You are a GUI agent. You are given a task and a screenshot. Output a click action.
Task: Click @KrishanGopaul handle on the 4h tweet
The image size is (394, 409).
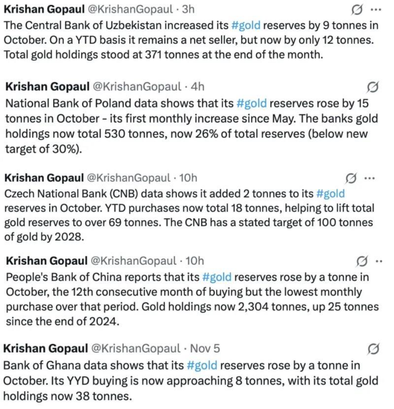tap(135, 87)
